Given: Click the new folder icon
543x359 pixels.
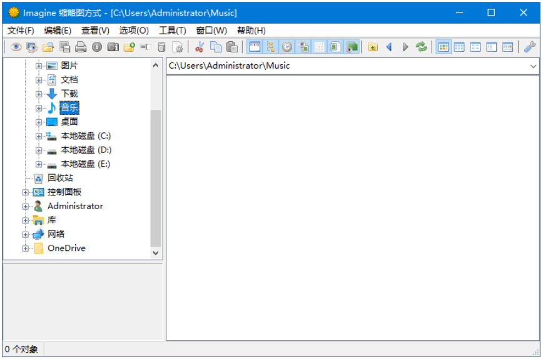Looking at the screenshot, I should [x=129, y=47].
